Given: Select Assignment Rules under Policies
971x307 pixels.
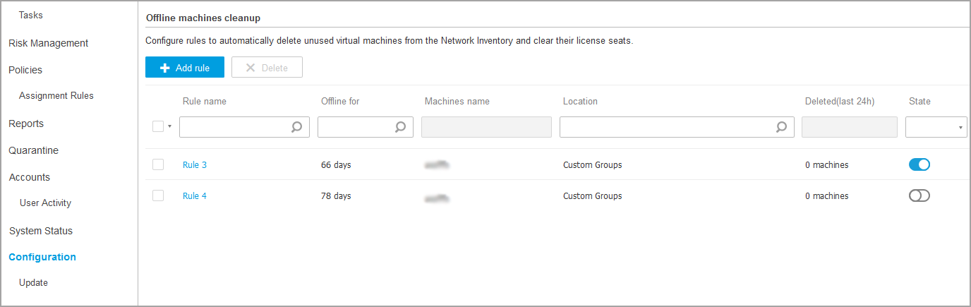Looking at the screenshot, I should [x=56, y=96].
